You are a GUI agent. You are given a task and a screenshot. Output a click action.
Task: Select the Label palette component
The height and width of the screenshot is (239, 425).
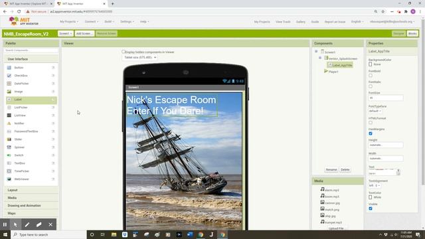31,100
